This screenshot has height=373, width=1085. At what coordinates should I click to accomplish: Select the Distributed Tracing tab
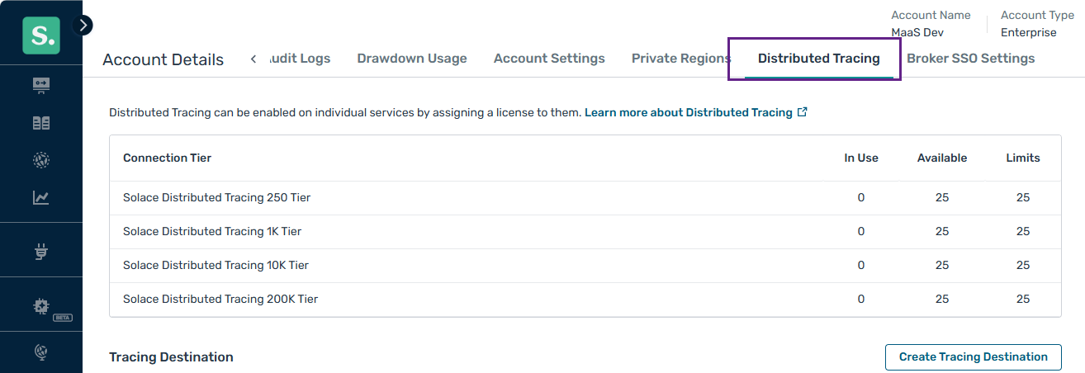click(x=818, y=59)
